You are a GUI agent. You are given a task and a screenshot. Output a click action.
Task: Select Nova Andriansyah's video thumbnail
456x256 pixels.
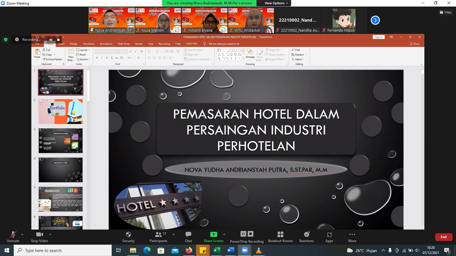(112, 20)
